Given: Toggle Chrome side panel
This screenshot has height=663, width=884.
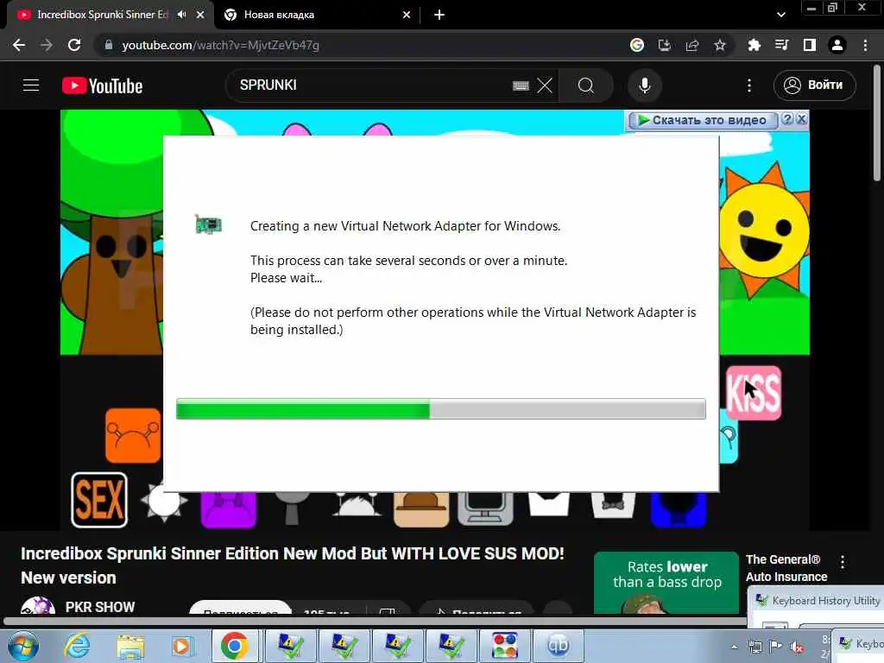Looking at the screenshot, I should [810, 45].
